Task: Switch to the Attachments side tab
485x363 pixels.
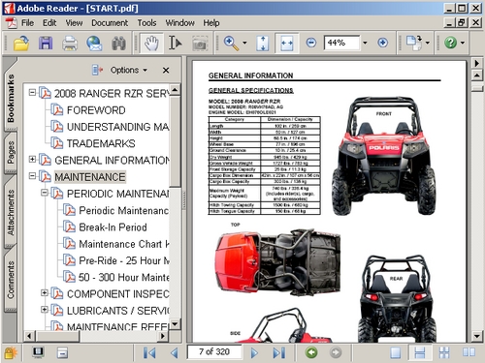Action: pos(11,212)
